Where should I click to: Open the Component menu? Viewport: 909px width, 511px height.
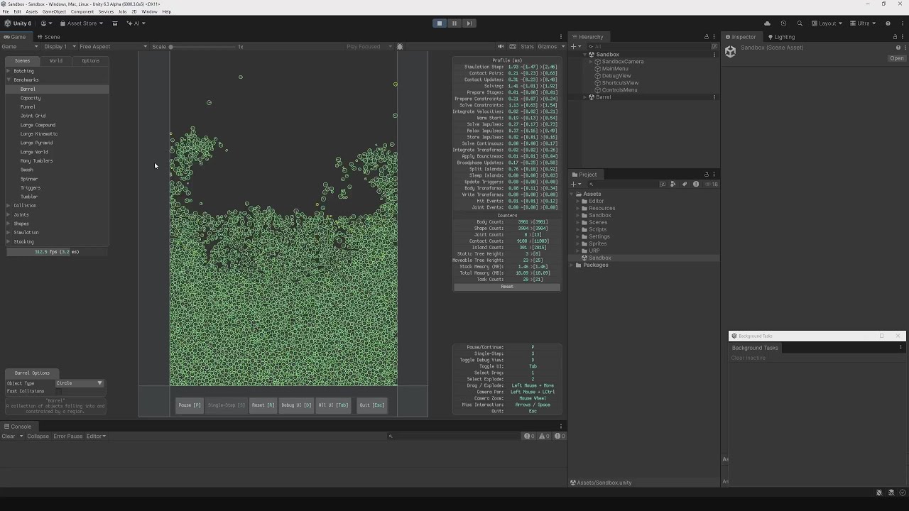(x=82, y=12)
